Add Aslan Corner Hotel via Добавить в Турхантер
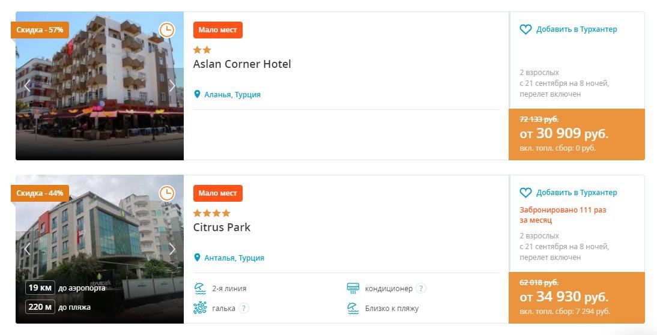The width and height of the screenshot is (657, 335). point(576,29)
